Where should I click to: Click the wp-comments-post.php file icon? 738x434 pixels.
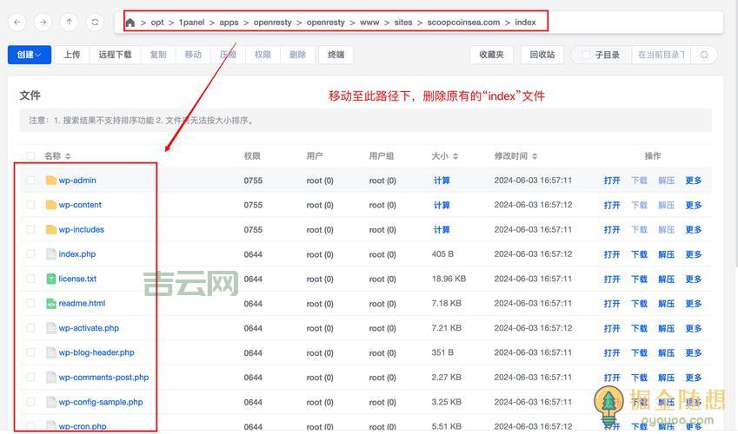pyautogui.click(x=50, y=377)
